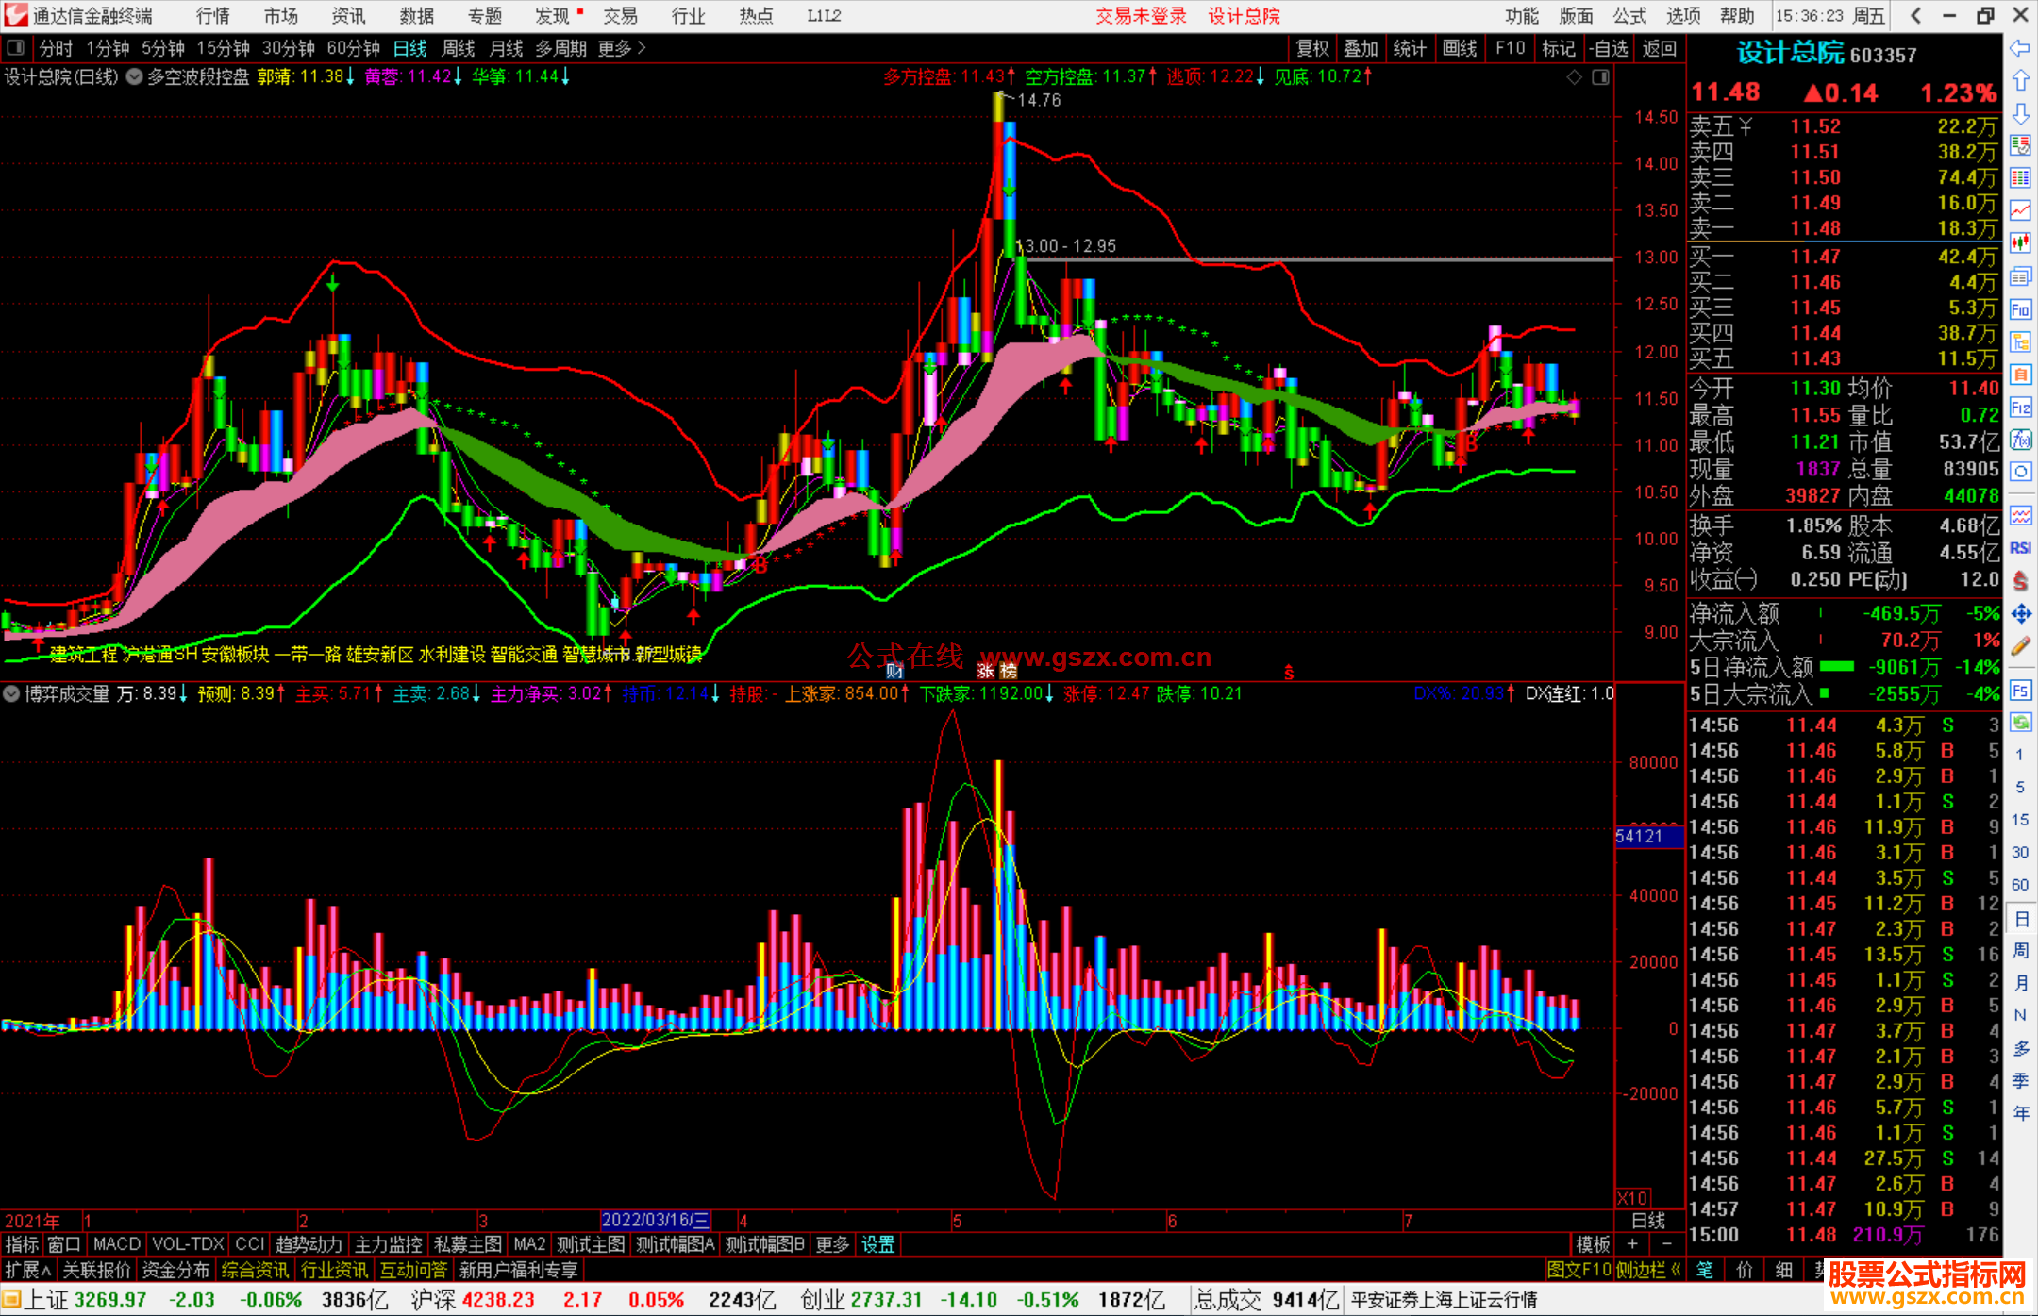Open the stacked windows sidebar icon
Viewport: 2038px width, 1316px height.
pos(2020,276)
